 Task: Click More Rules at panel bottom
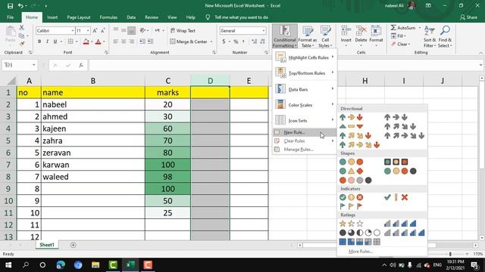point(361,252)
